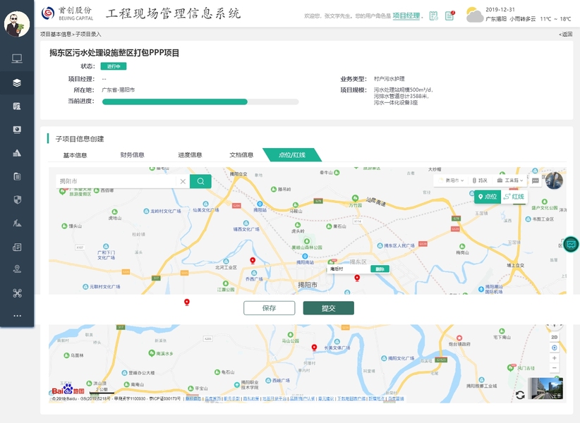The height and width of the screenshot is (423, 580).
Task: Click the red marker near 北河工业区
Action: pyautogui.click(x=253, y=261)
